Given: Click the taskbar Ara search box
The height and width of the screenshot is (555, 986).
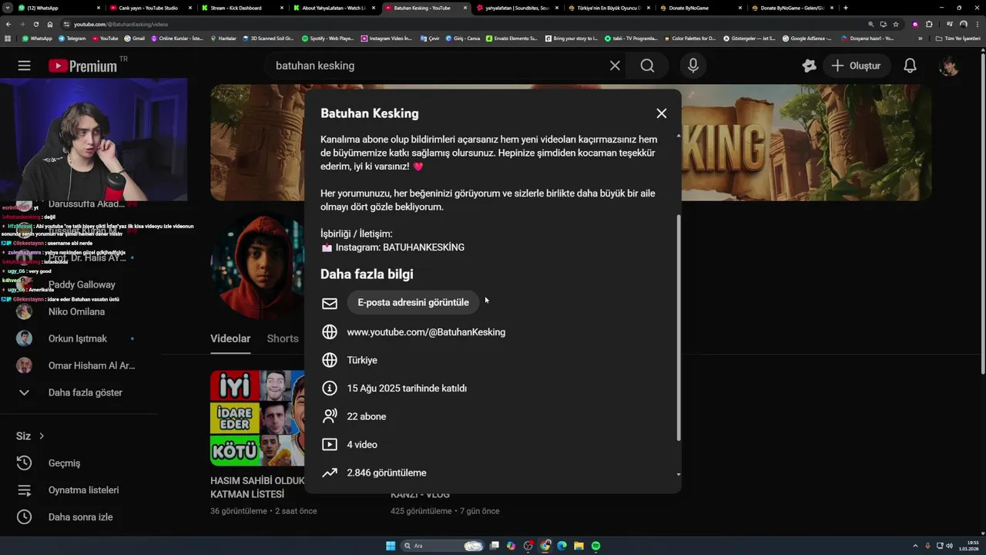Looking at the screenshot, I should tap(442, 546).
